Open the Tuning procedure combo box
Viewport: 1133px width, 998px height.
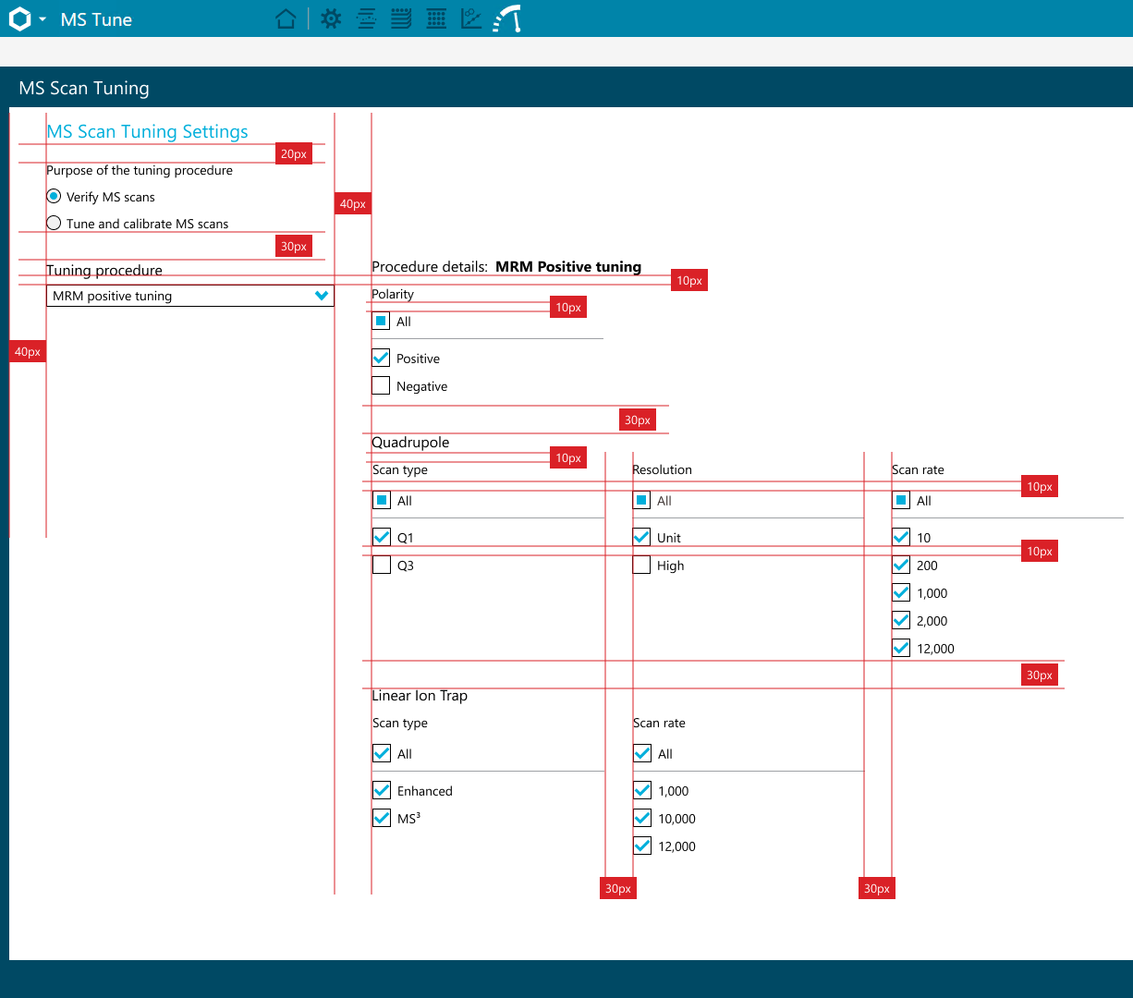point(190,296)
